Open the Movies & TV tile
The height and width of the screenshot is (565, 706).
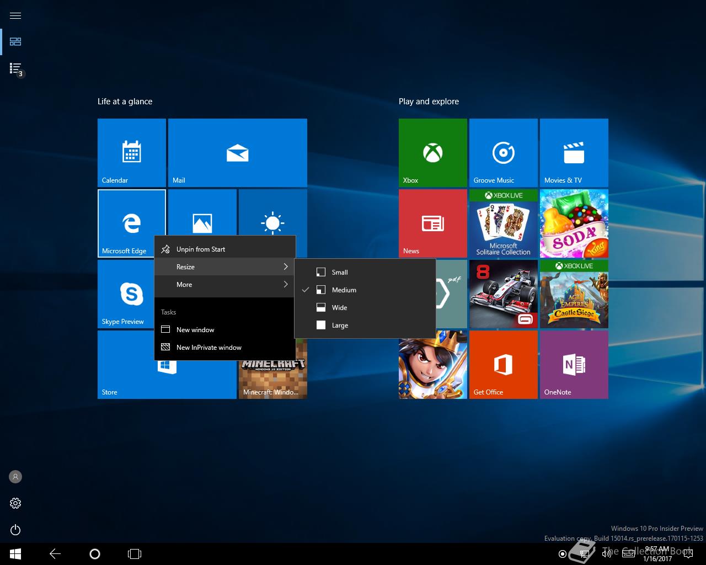click(x=574, y=153)
